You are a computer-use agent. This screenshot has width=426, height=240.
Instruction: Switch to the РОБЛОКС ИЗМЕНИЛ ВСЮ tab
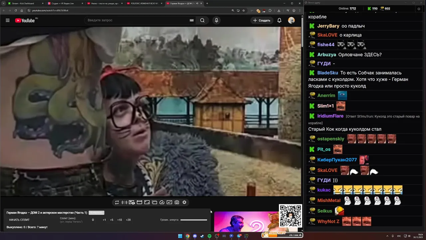tap(144, 3)
